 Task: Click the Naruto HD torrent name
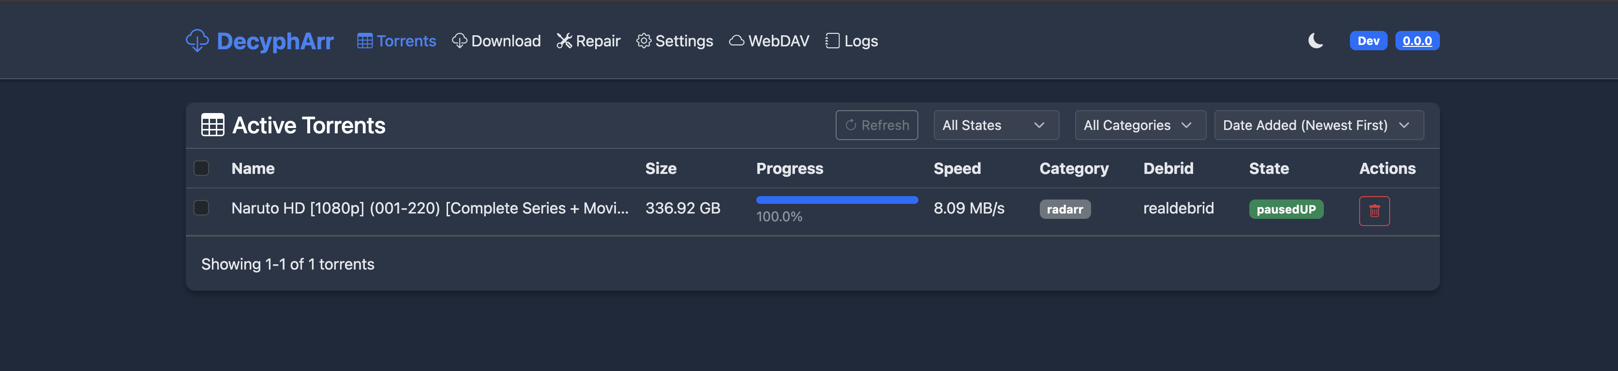pyautogui.click(x=429, y=207)
